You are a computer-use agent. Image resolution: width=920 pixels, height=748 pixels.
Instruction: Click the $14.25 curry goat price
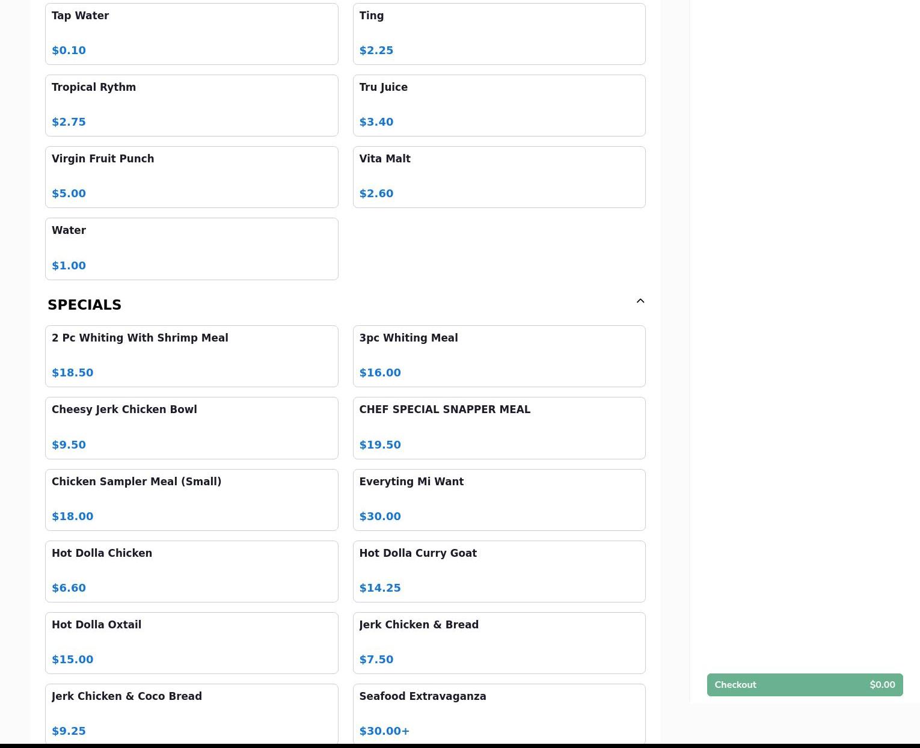pos(380,588)
